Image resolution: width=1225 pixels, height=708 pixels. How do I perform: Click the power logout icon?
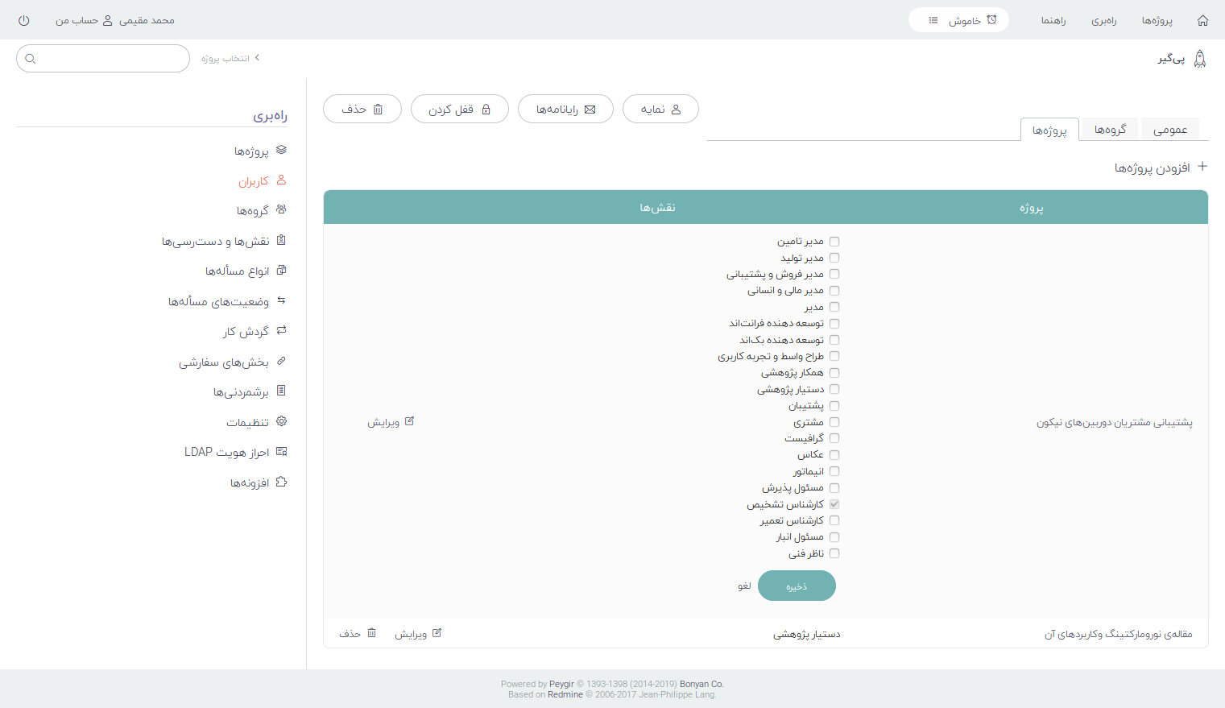(24, 20)
